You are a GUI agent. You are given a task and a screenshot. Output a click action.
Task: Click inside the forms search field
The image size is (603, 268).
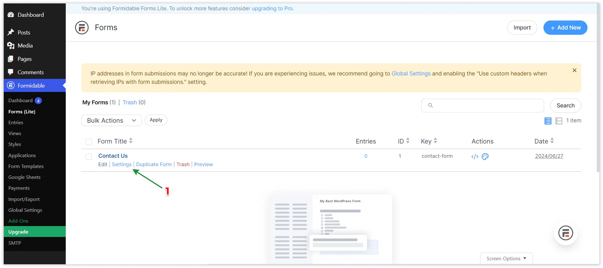coord(487,106)
